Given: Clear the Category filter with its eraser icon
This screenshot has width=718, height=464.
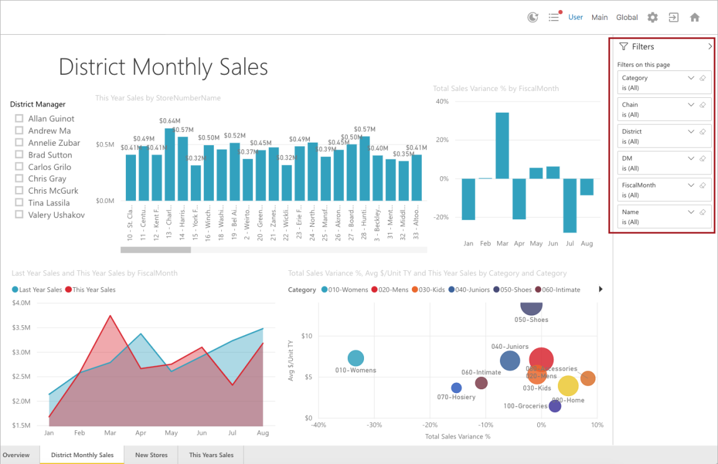Looking at the screenshot, I should pos(703,77).
